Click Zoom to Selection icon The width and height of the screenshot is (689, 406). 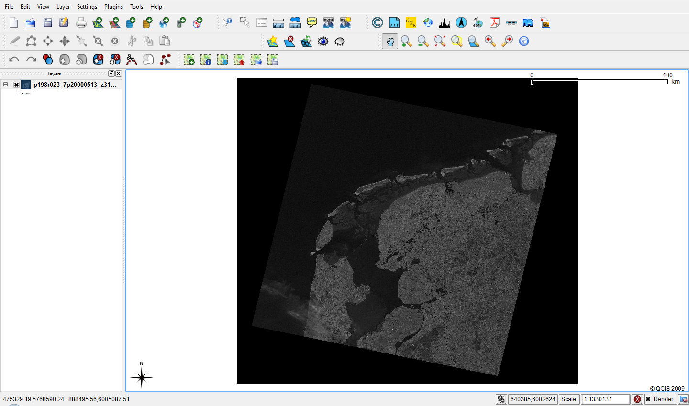coord(457,42)
